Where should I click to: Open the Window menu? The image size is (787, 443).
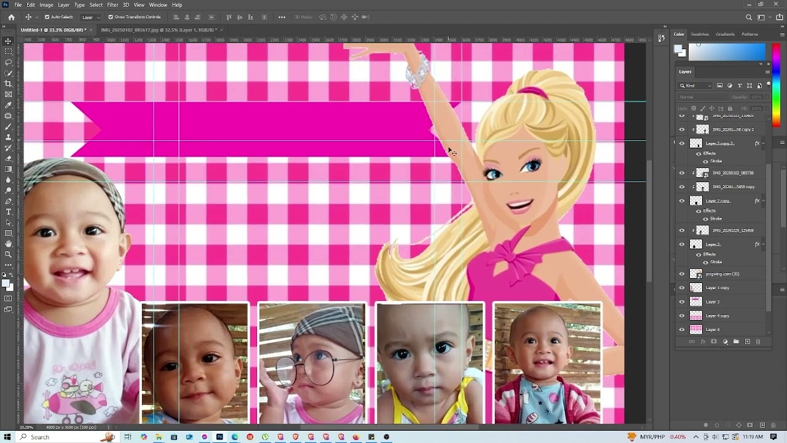[x=158, y=5]
